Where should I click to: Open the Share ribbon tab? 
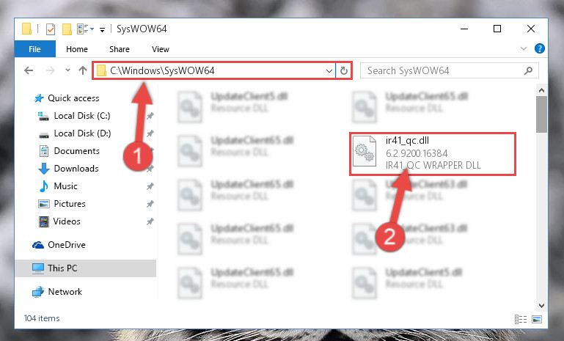coord(120,49)
